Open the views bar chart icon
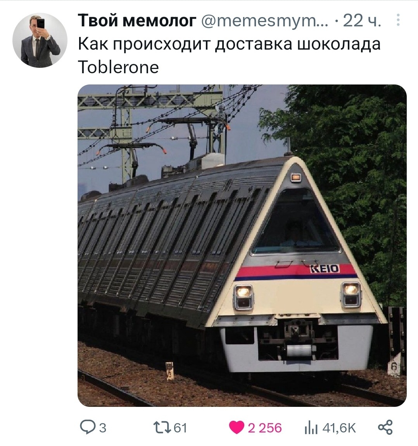418x446 pixels. click(x=311, y=427)
